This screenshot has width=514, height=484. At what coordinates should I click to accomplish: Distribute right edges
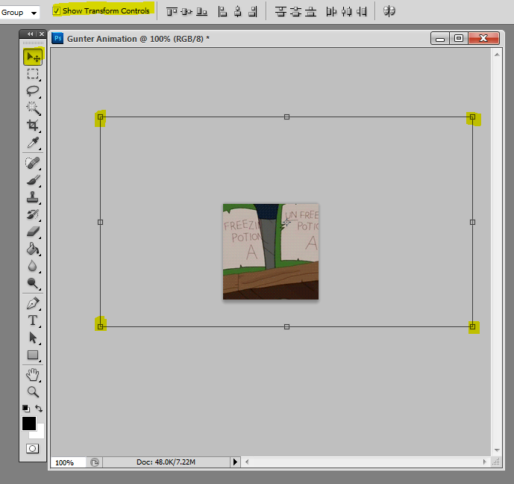(362, 12)
